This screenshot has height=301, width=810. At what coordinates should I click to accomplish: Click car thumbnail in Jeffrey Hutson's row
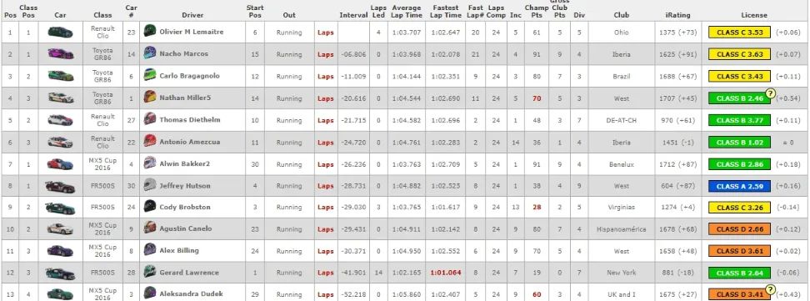point(61,186)
